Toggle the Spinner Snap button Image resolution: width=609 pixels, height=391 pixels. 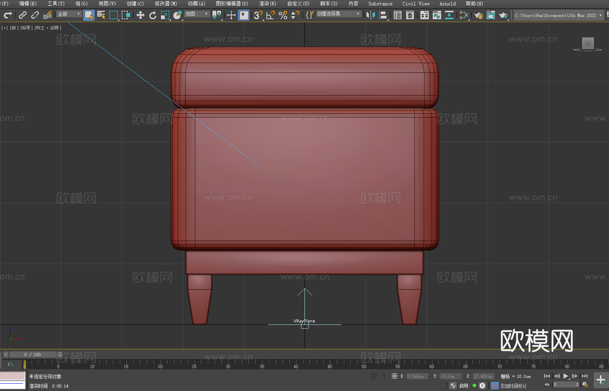pos(295,15)
